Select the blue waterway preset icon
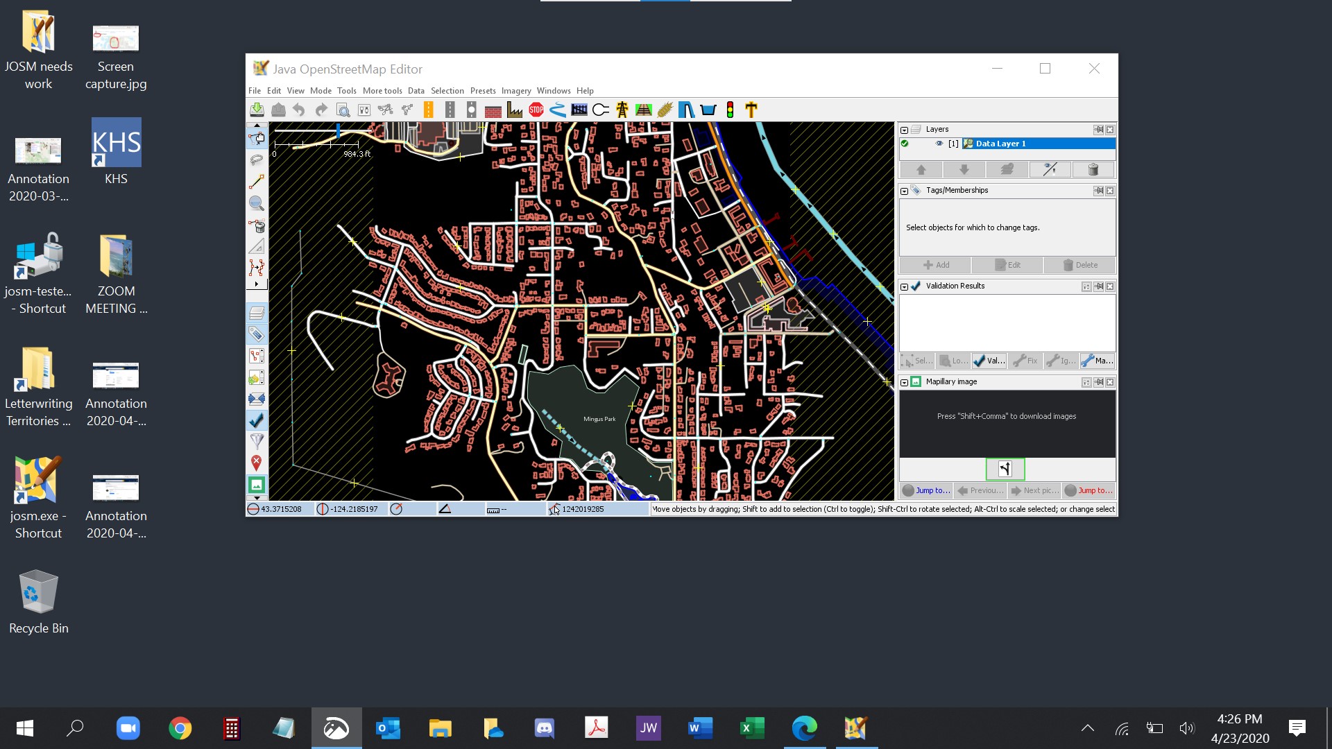The height and width of the screenshot is (749, 1332). point(558,110)
